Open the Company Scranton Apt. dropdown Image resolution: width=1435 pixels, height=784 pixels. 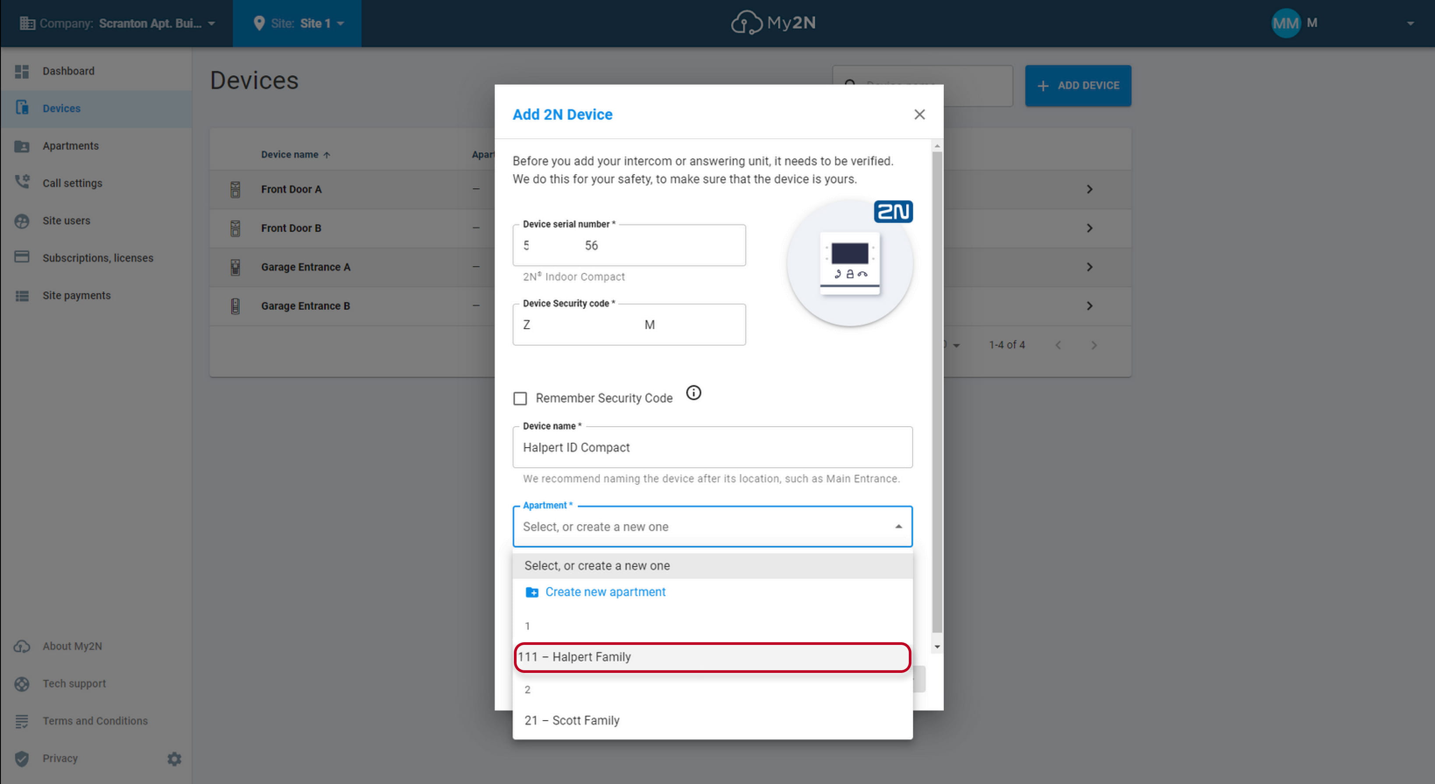117,23
